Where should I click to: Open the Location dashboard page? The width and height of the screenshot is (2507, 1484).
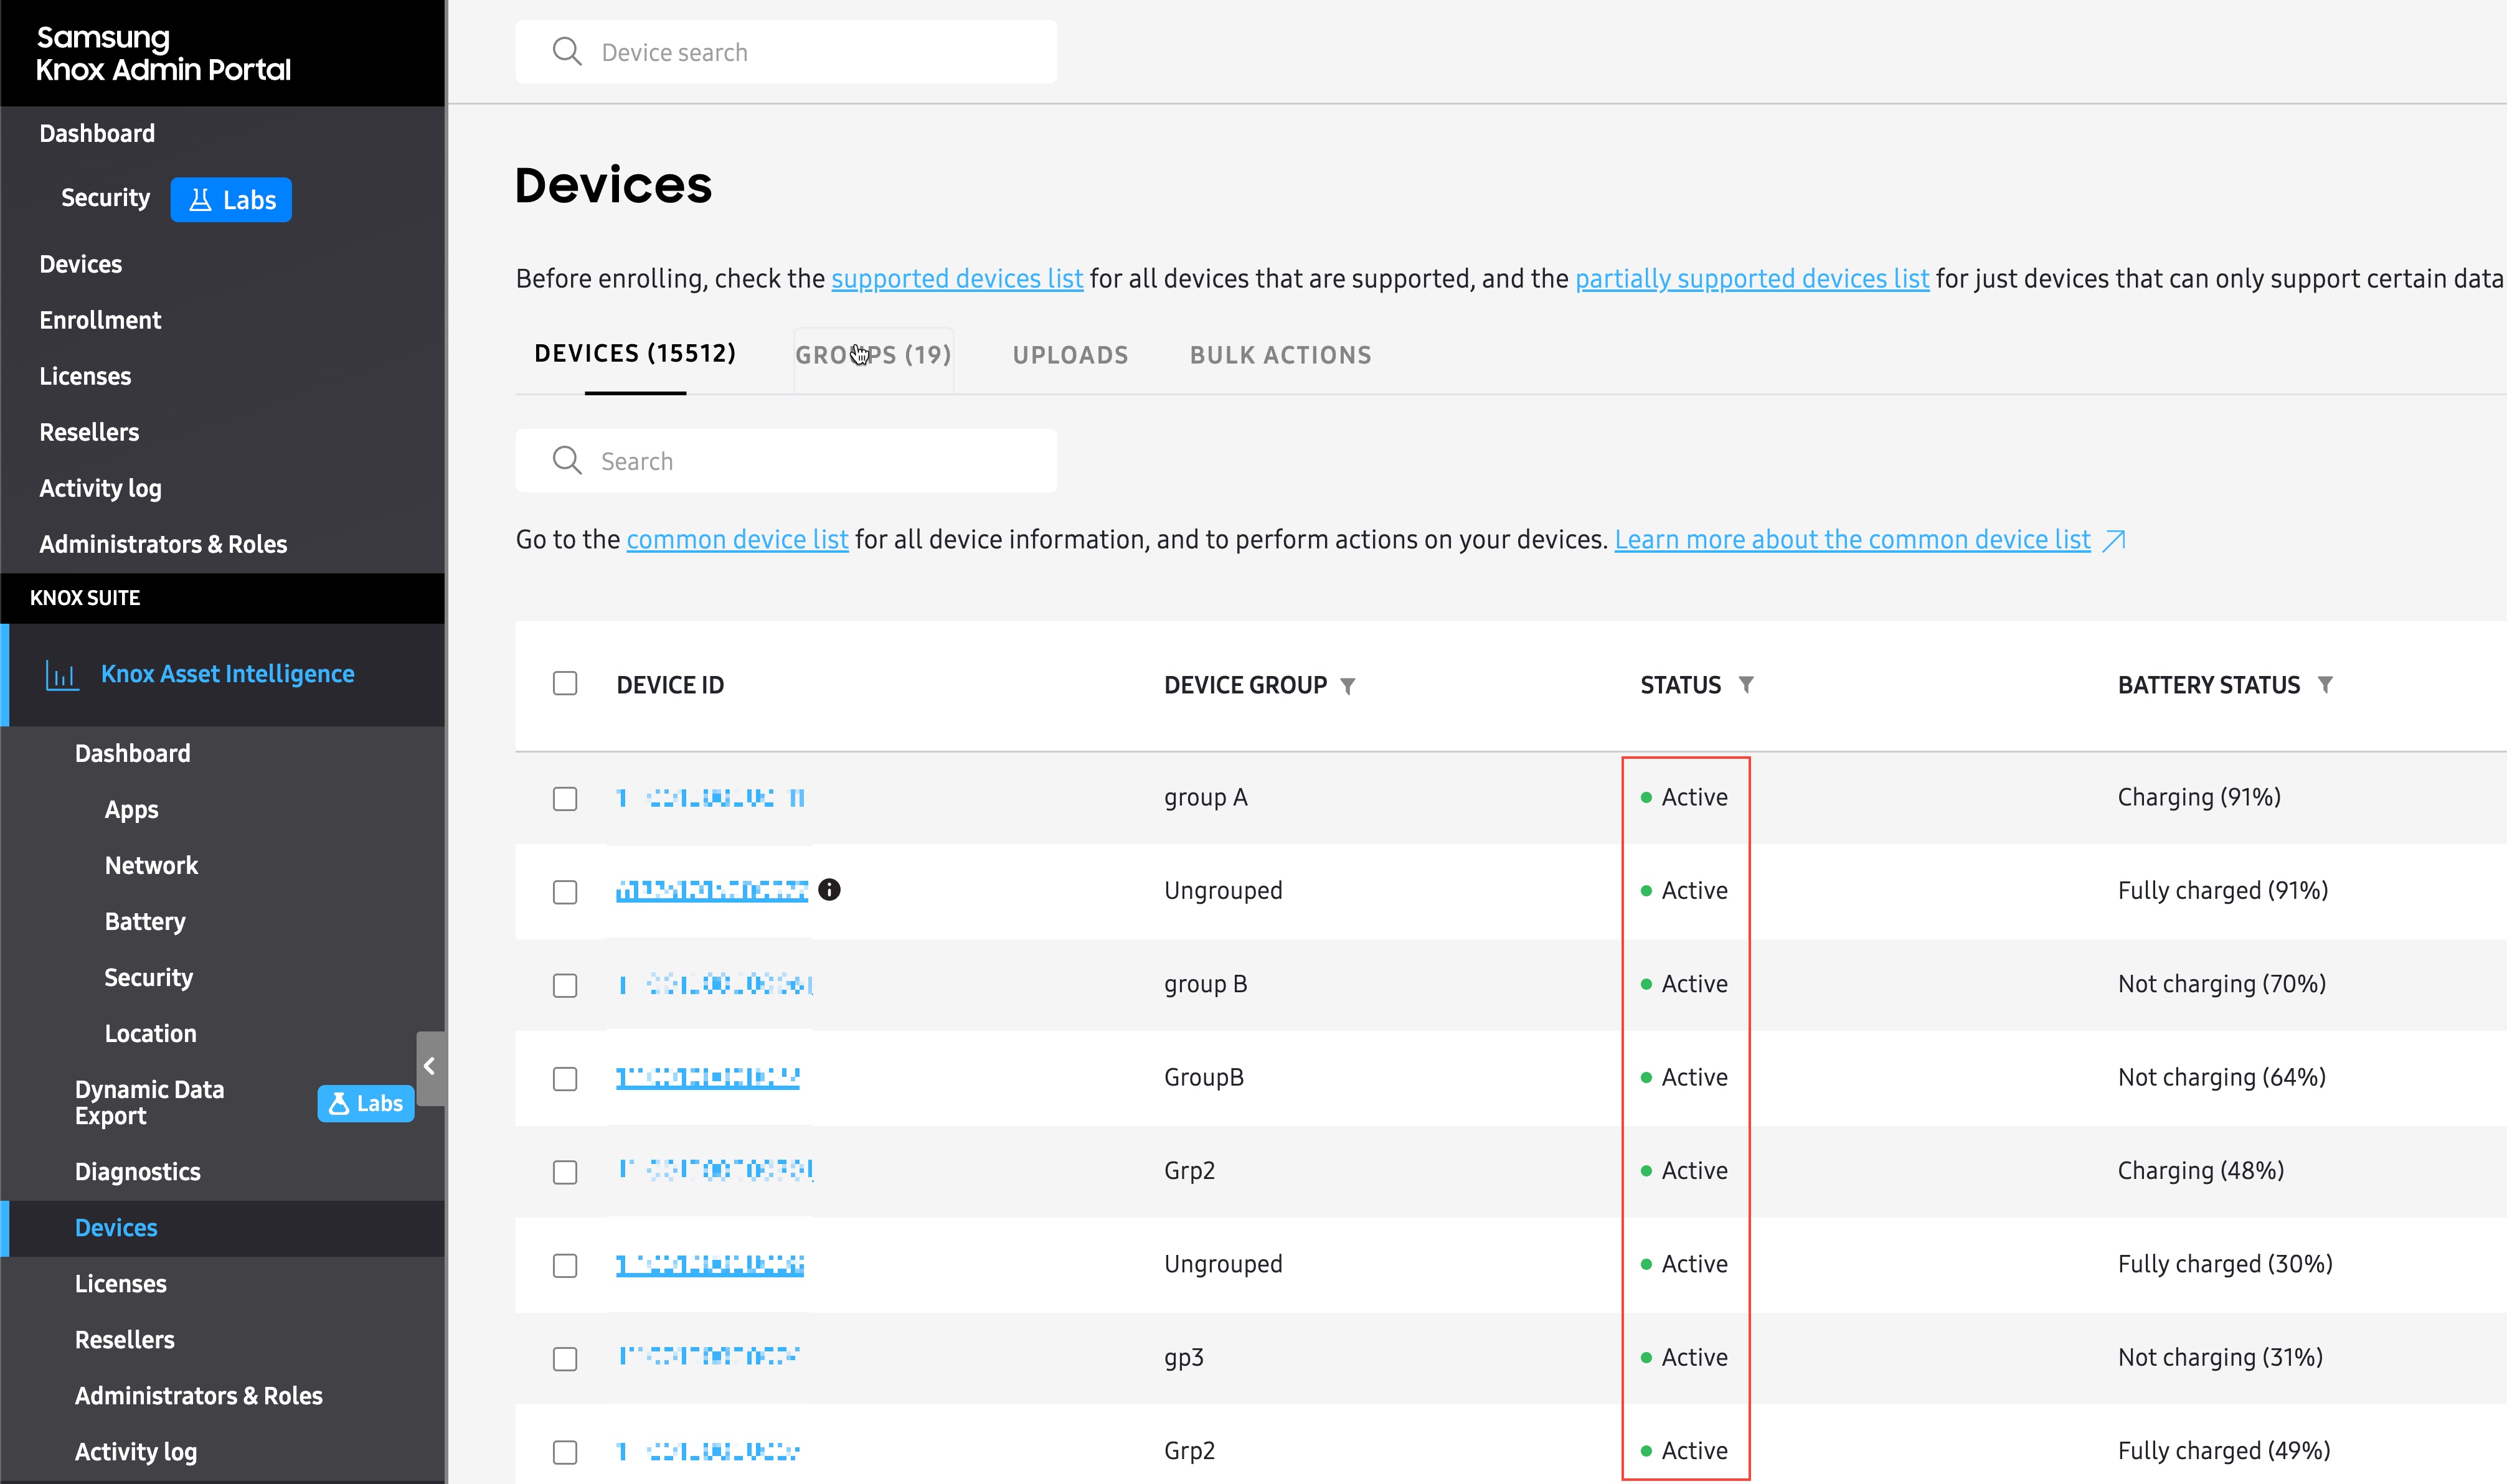150,1033
